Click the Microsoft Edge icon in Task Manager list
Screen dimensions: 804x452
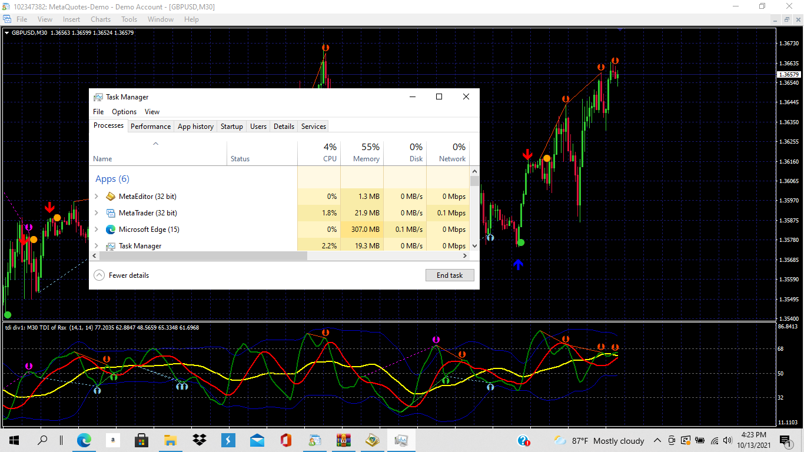click(111, 230)
